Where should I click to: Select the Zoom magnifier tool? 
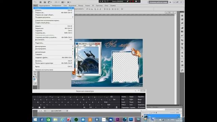(35, 75)
